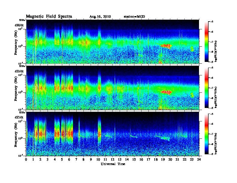Viewport: 237px width, 183px height.
Task: Click the 10¹ frequency tick of dH/dt panel
Action: pos(20,29)
